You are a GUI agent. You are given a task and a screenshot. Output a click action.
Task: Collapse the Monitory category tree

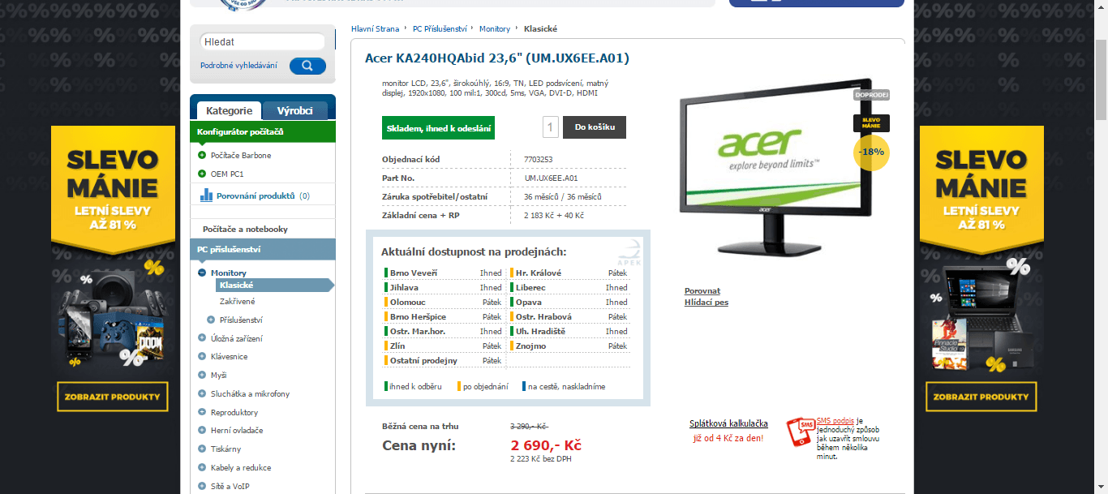(202, 273)
